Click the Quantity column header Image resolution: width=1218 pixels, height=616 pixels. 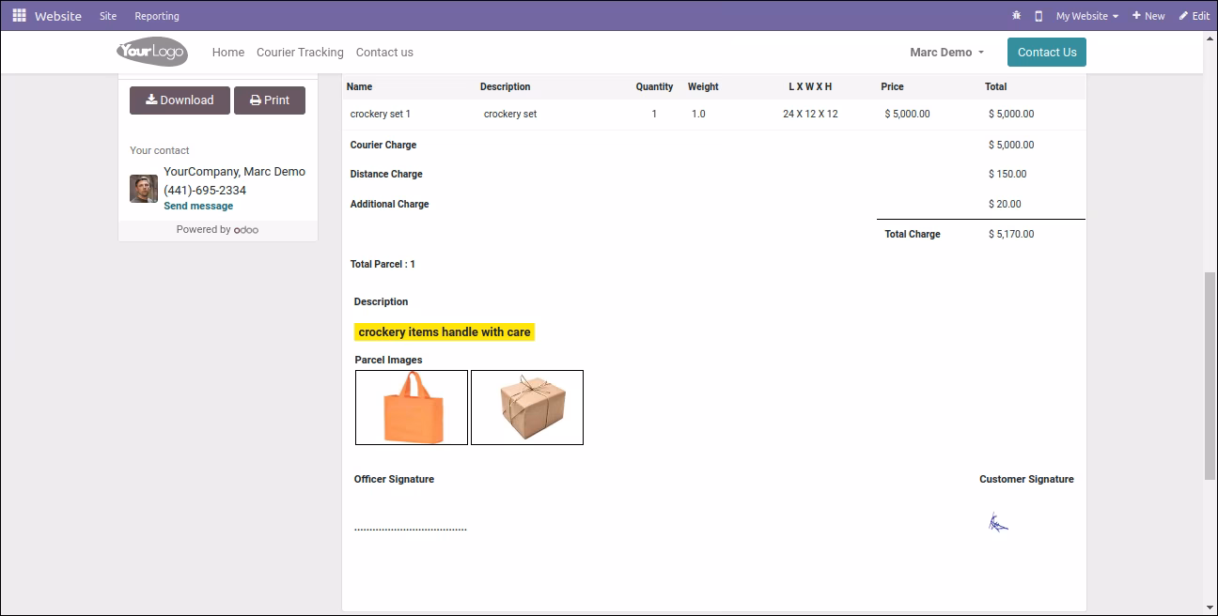pyautogui.click(x=654, y=86)
